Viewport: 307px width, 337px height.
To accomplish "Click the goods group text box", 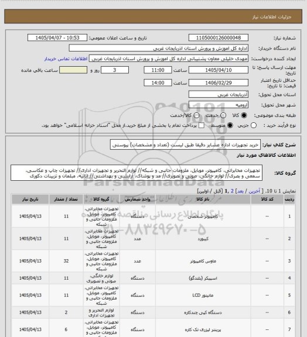I will (137, 173).
